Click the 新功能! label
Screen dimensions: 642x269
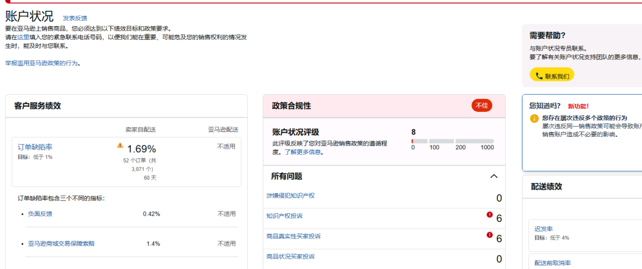[578, 106]
